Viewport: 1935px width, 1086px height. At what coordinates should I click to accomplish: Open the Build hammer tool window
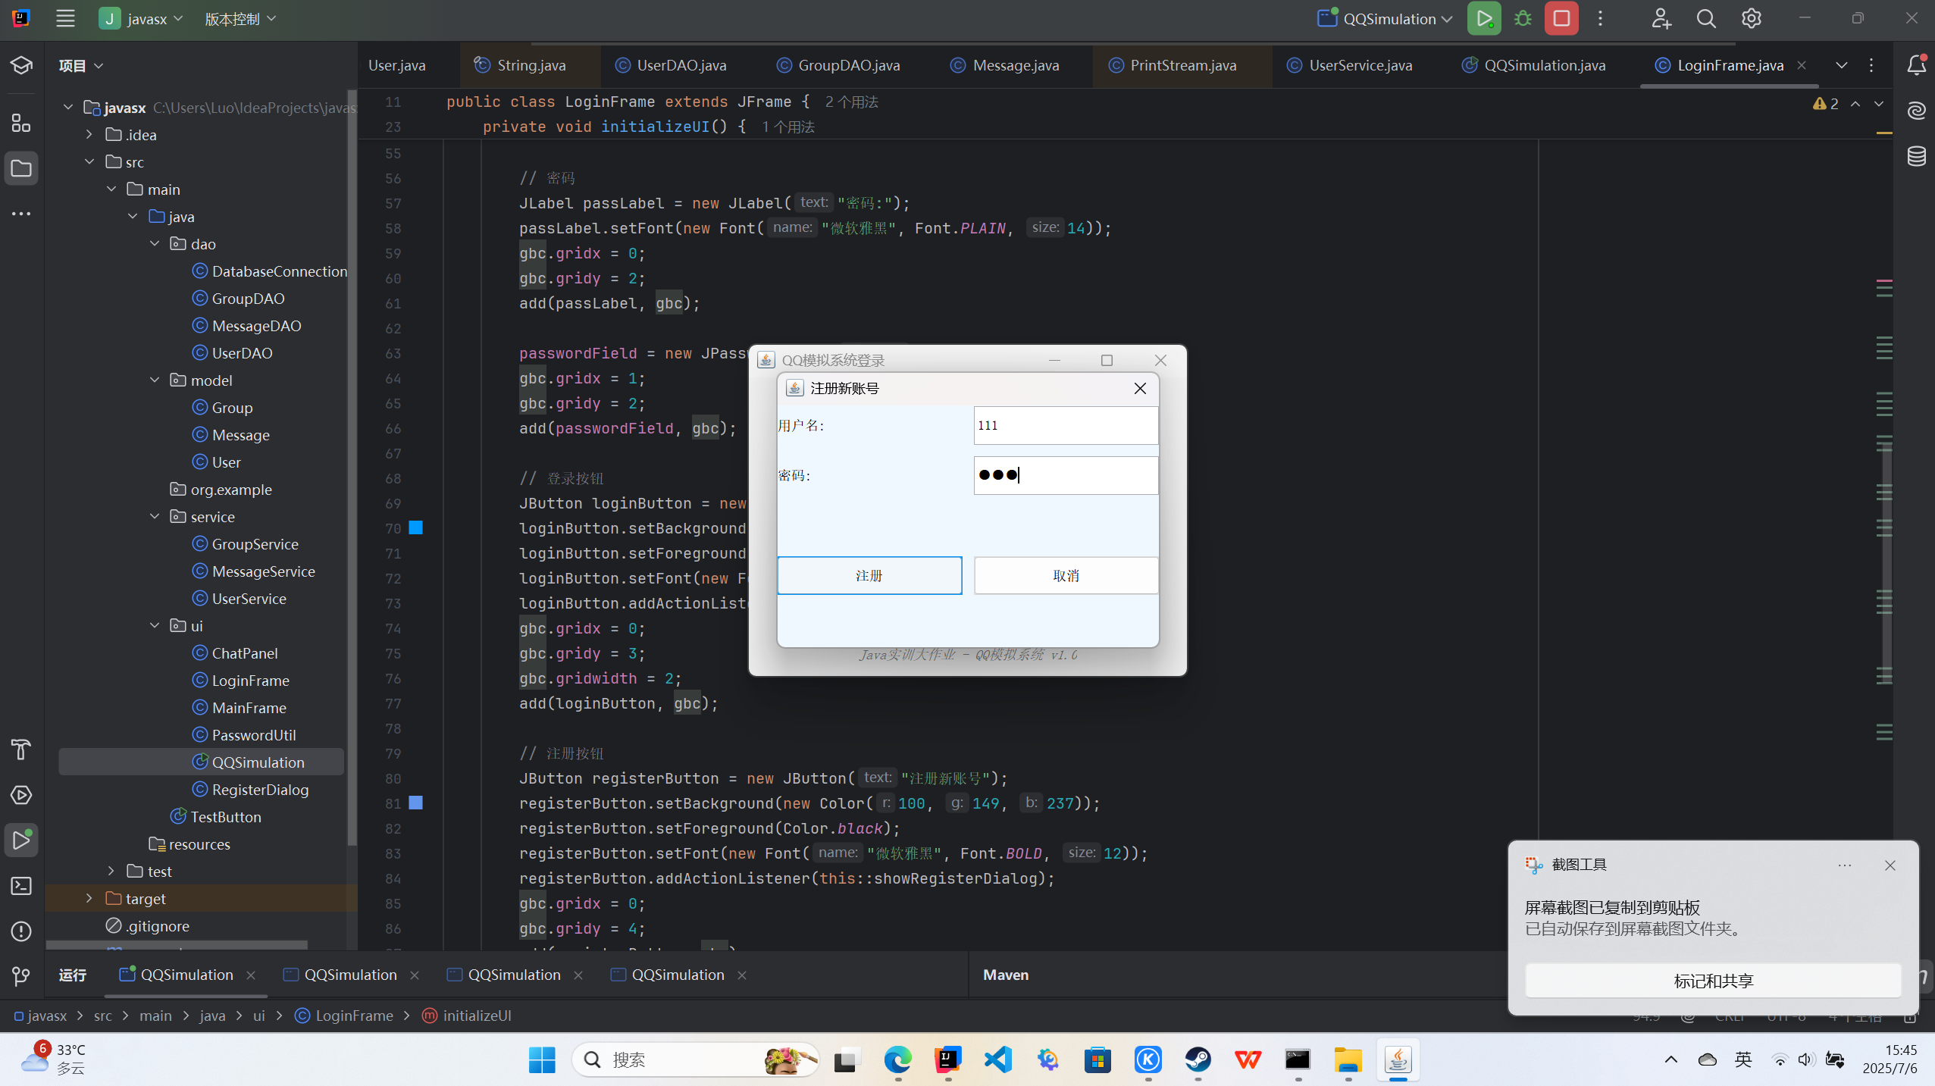(x=21, y=750)
